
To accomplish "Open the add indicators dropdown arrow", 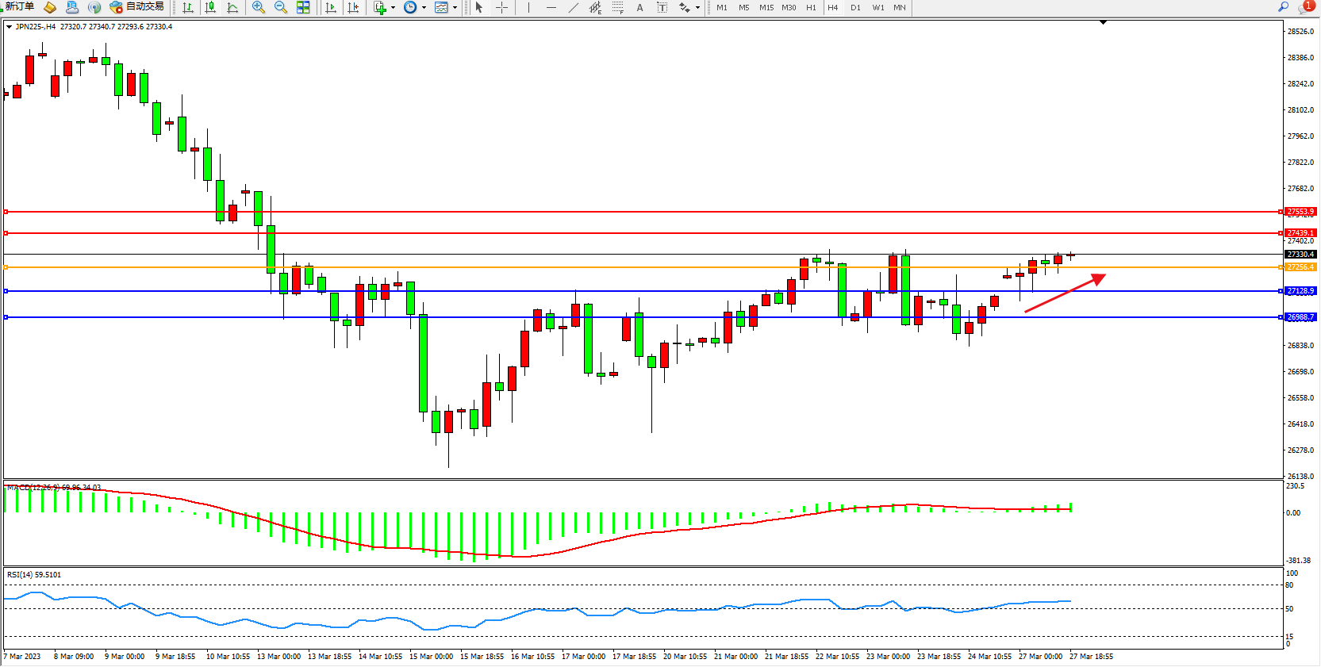I will click(393, 7).
